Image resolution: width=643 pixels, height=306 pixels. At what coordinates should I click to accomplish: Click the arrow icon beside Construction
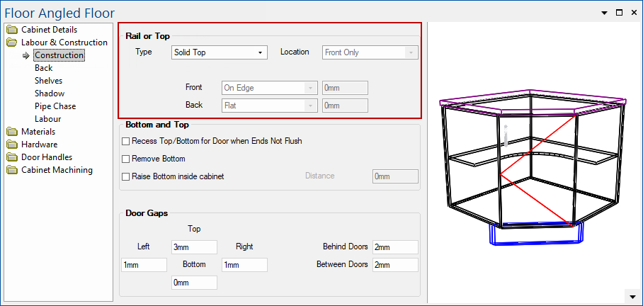26,55
